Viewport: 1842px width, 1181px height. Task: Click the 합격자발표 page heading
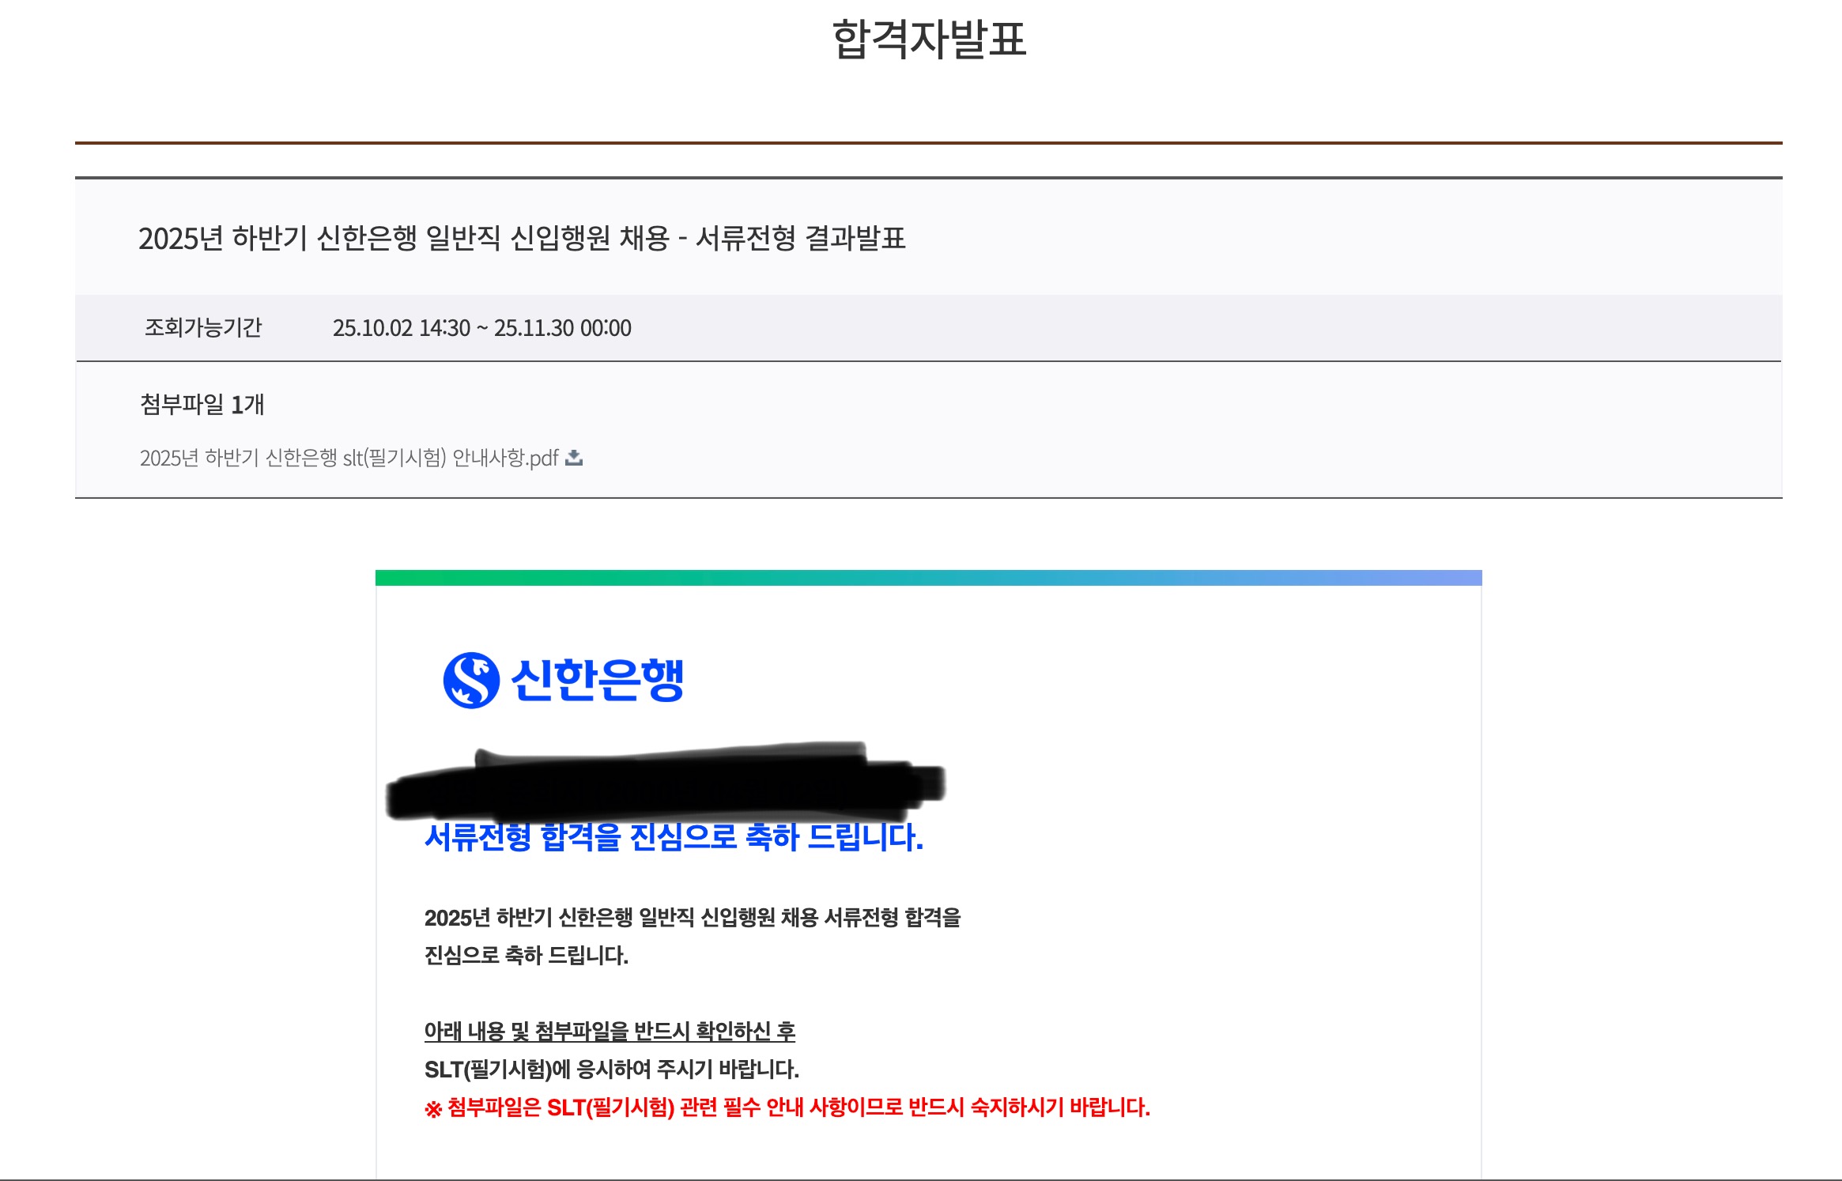coord(928,39)
